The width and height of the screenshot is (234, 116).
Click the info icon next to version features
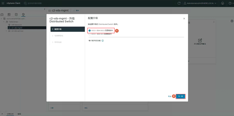pos(103,41)
